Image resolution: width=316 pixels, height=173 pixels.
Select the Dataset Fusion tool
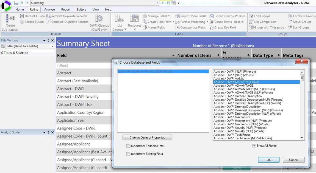pos(32,16)
